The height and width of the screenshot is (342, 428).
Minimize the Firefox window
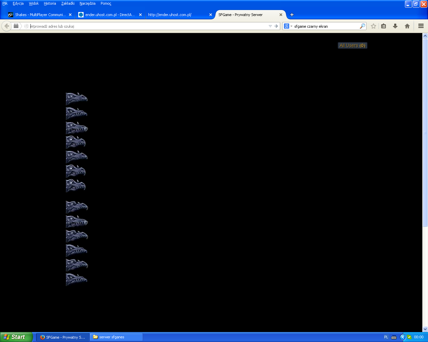408,4
